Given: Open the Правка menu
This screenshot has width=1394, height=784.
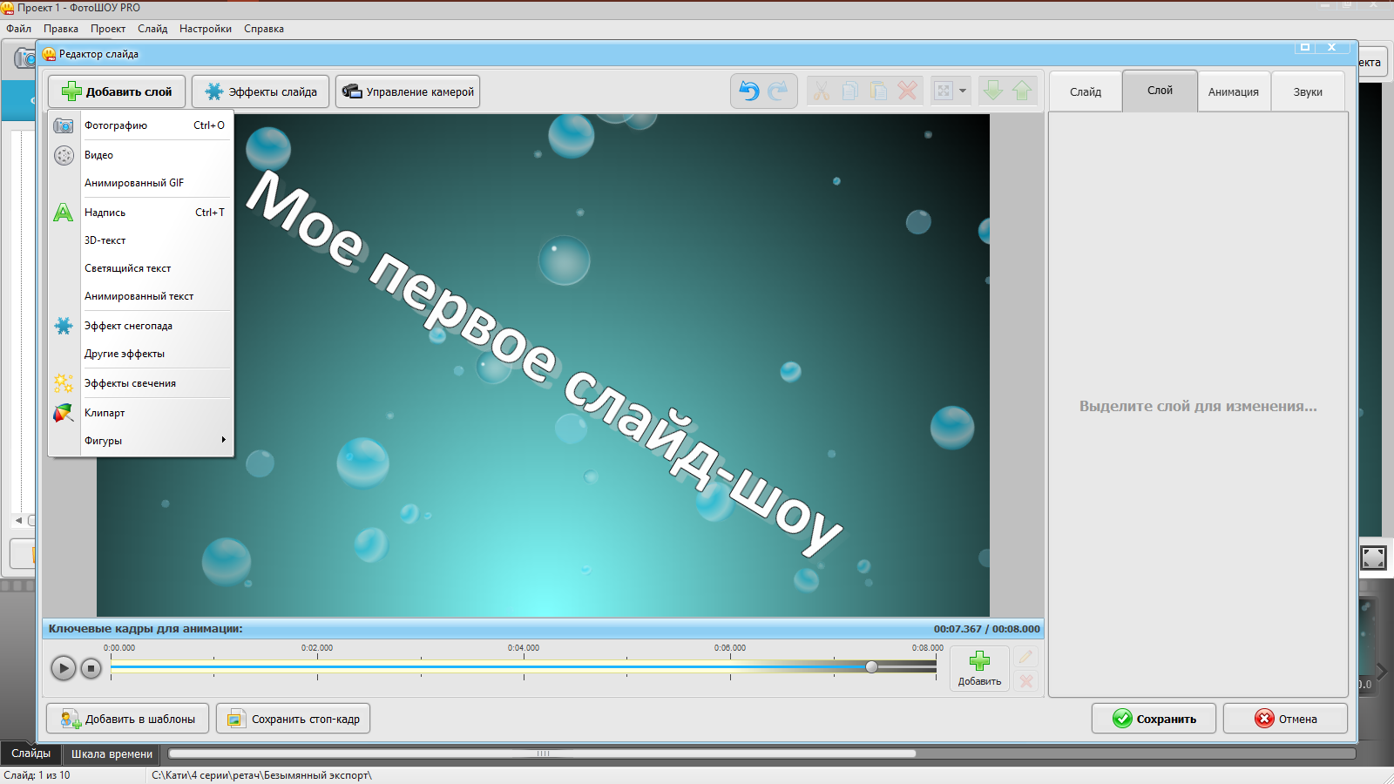Looking at the screenshot, I should pyautogui.click(x=61, y=29).
